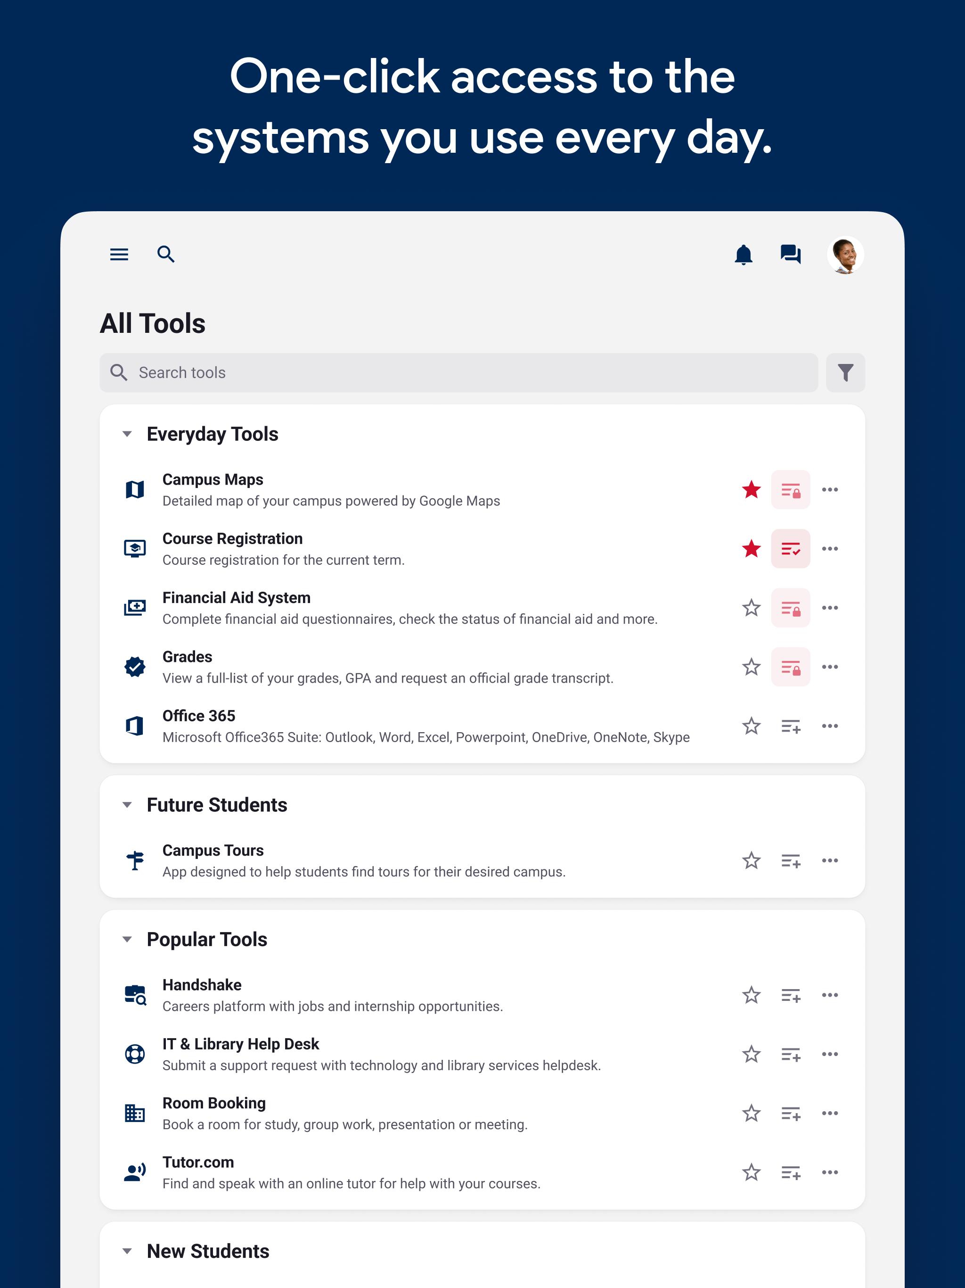The width and height of the screenshot is (965, 1288).
Task: Open the messages chat icon
Action: coord(790,255)
